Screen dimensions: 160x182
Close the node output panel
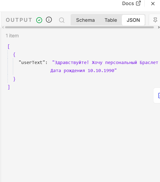tap(153, 3)
